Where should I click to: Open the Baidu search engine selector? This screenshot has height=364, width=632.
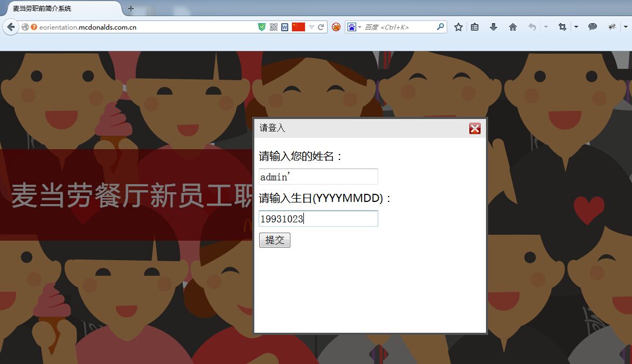354,27
